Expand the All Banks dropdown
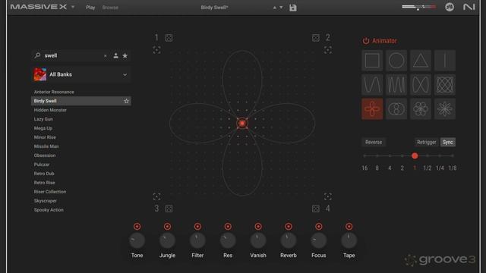Screen dimensions: 486x273 click(125, 74)
